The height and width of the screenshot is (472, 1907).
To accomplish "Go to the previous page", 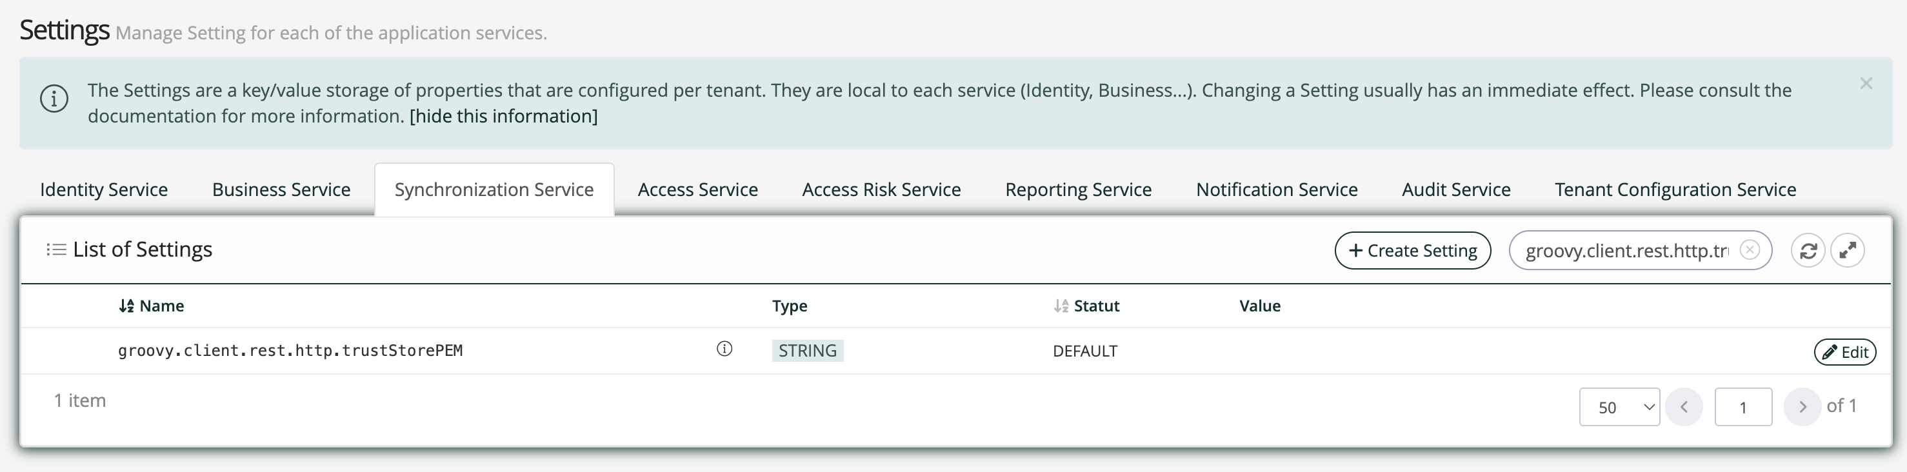I will coord(1684,407).
